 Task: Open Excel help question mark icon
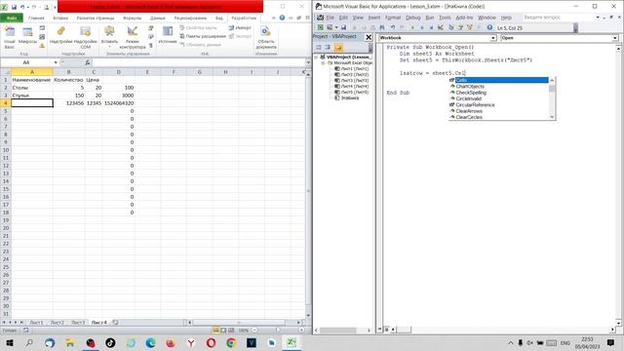click(282, 18)
